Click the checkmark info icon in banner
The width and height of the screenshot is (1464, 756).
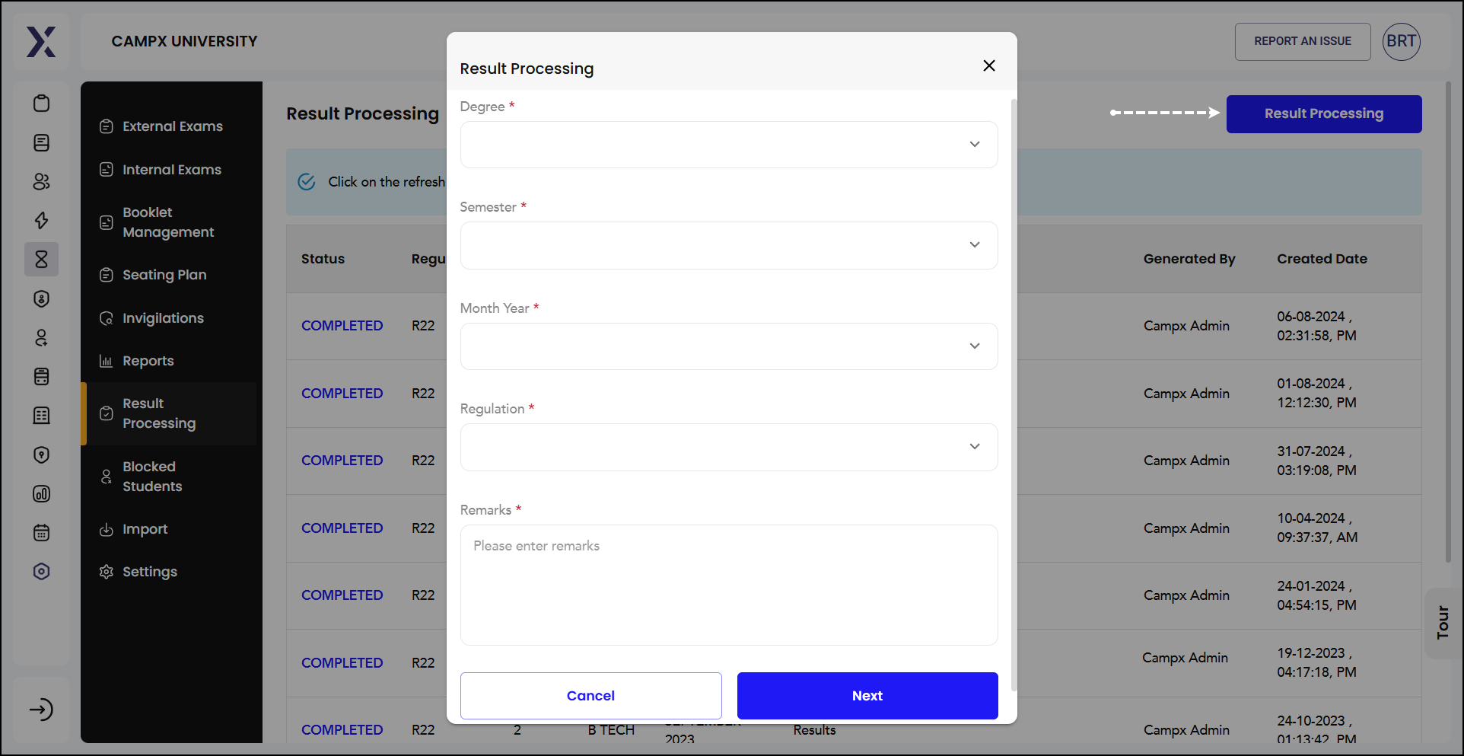click(x=307, y=182)
